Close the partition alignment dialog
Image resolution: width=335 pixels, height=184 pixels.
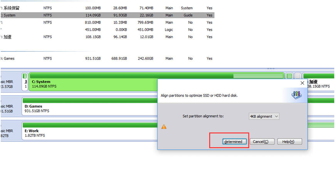click(x=302, y=83)
